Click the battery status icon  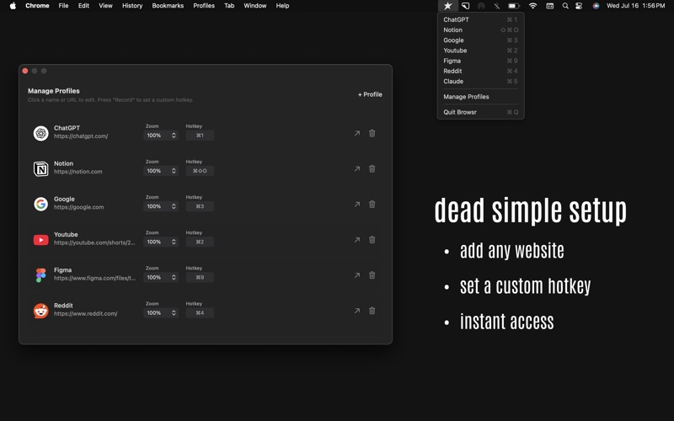[x=514, y=6]
